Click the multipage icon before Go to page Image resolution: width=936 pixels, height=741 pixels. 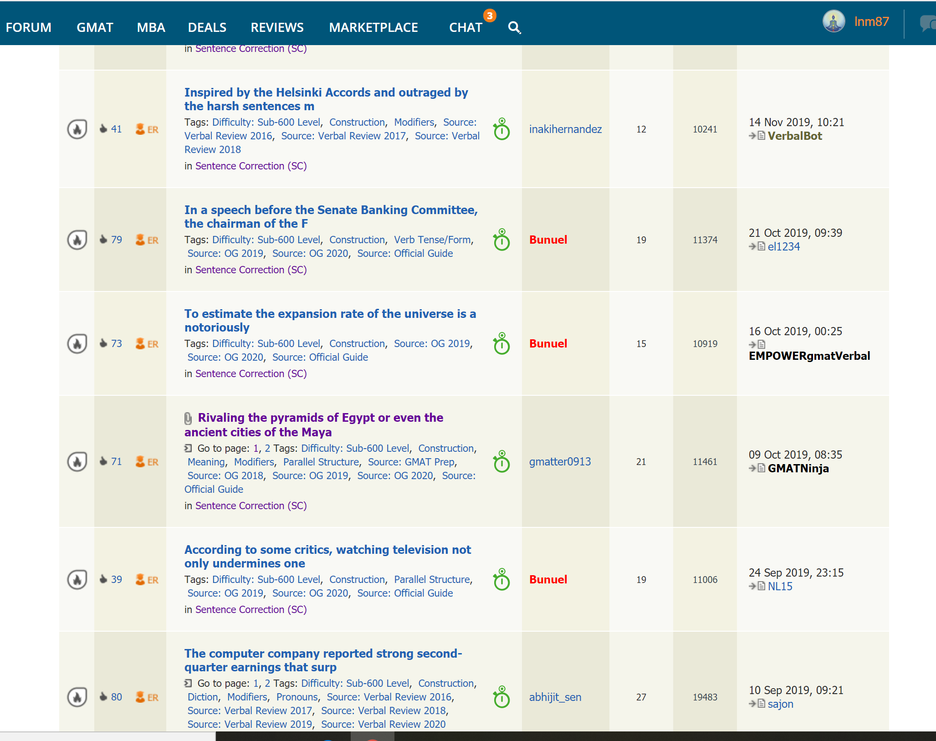coord(187,448)
